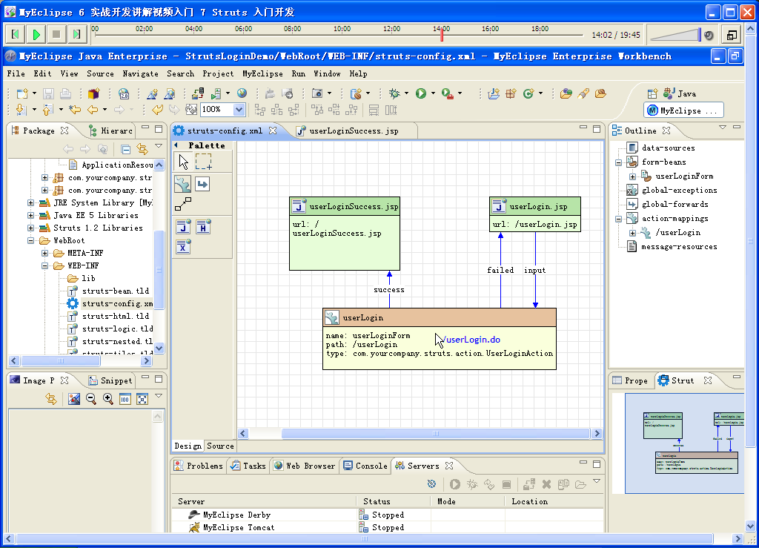Click the Save toolbar icon
Viewport: 759px width, 548px height.
coord(48,93)
